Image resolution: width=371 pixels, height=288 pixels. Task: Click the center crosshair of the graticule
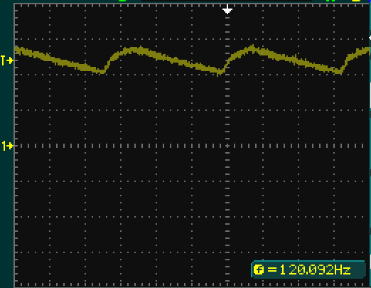pyautogui.click(x=227, y=146)
